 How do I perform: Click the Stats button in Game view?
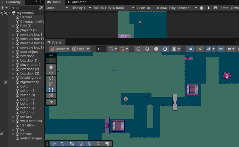(224, 8)
